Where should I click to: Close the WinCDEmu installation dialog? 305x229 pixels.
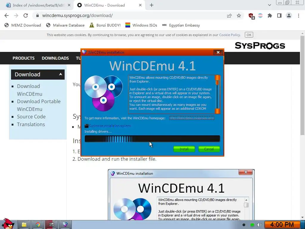point(218,52)
